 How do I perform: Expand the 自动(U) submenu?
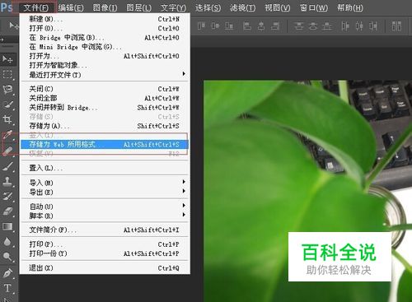(105, 207)
